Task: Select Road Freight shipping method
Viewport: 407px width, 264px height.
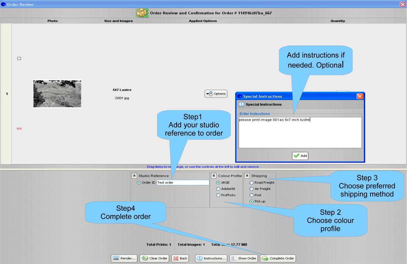Action: click(x=252, y=183)
